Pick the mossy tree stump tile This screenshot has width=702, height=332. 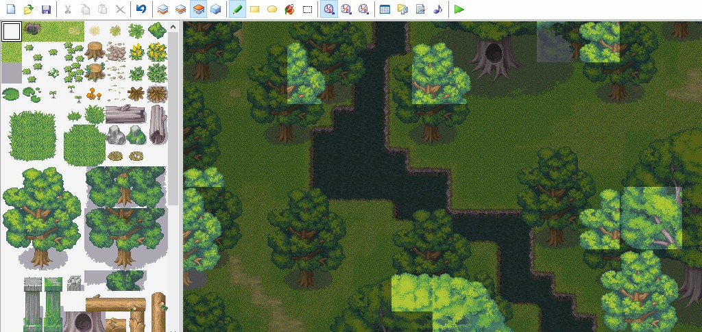pyautogui.click(x=95, y=72)
